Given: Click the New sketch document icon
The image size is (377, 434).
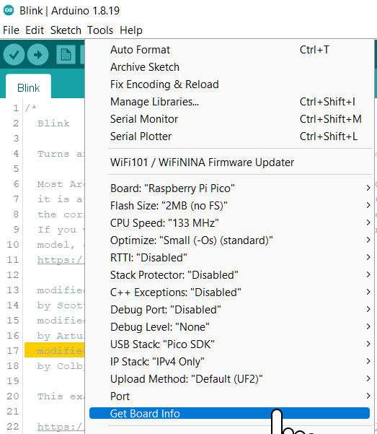Looking at the screenshot, I should (66, 55).
